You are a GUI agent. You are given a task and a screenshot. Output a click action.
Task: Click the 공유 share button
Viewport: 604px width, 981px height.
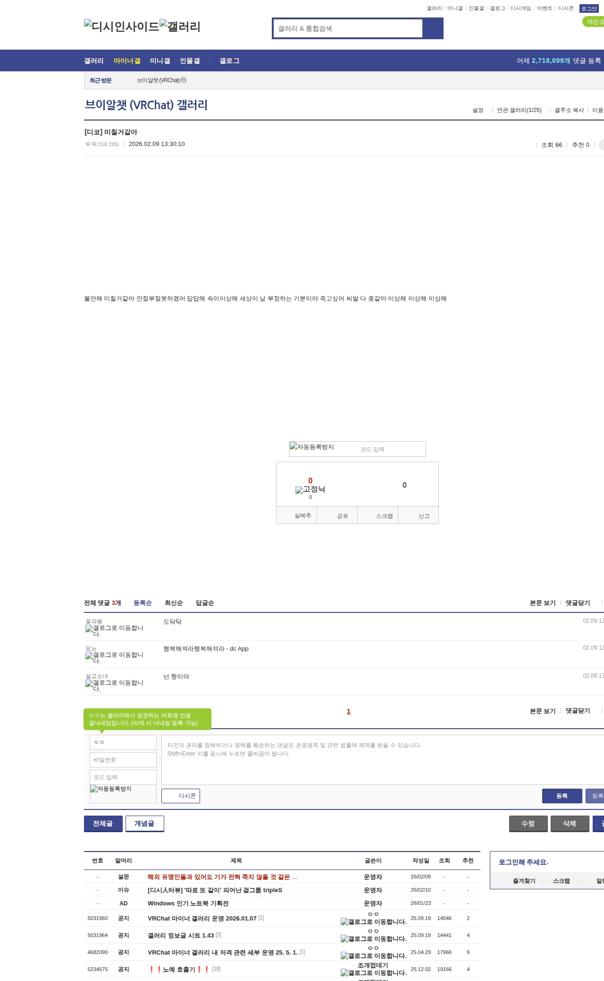(x=337, y=516)
